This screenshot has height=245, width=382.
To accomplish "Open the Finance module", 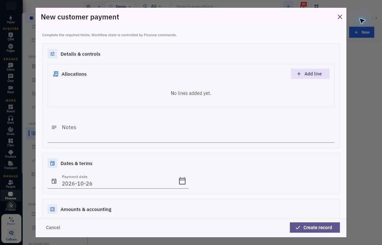I will [x=10, y=195].
